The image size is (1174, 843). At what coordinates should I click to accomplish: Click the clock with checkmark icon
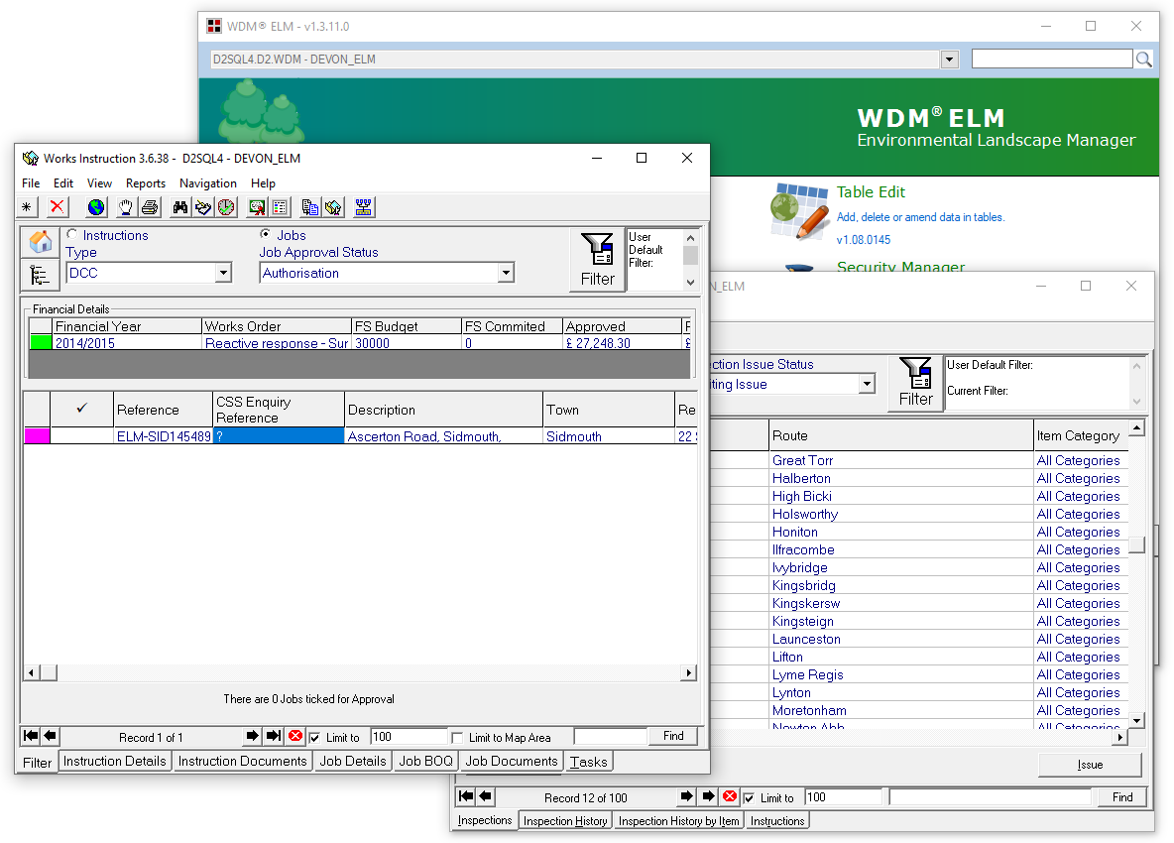click(227, 207)
